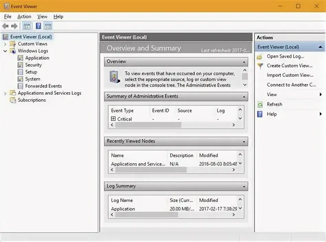The height and width of the screenshot is (242, 326).
Task: Click the Forwarded Events log icon
Action: point(20,86)
